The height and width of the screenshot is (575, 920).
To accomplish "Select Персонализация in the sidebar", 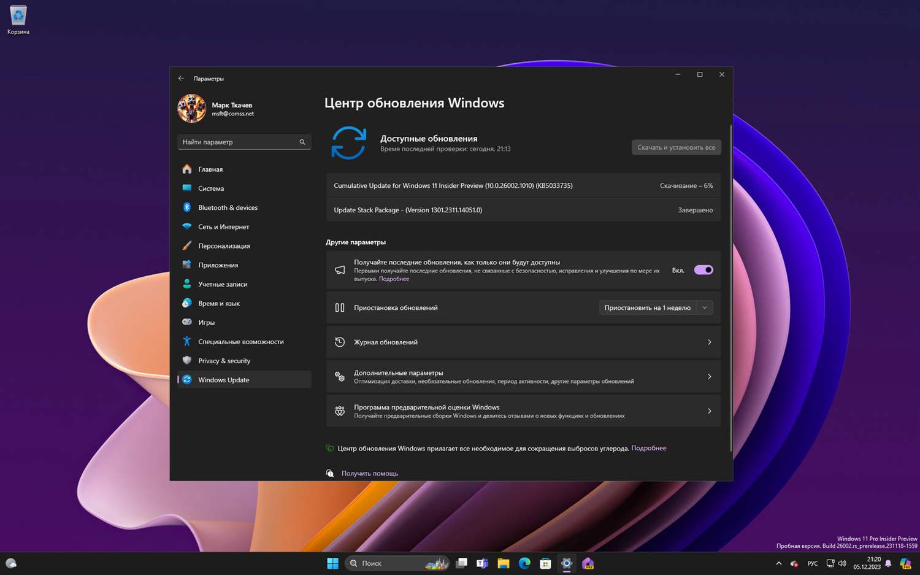I will click(224, 246).
